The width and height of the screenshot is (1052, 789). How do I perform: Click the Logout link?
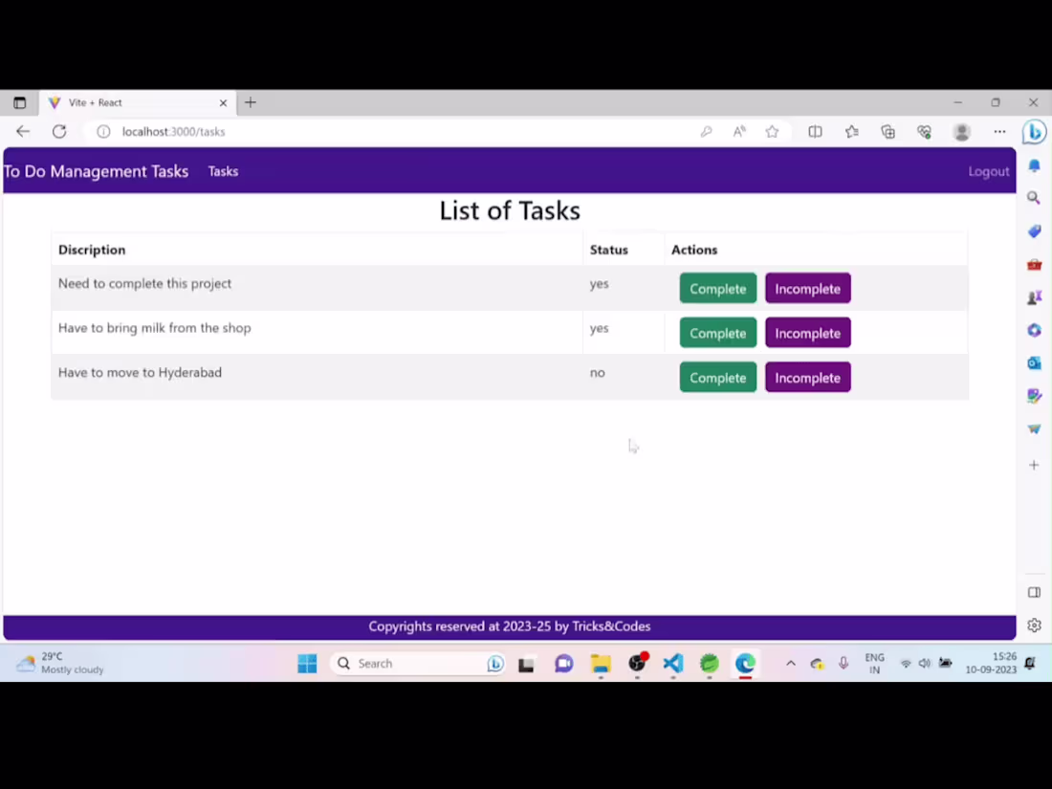988,171
